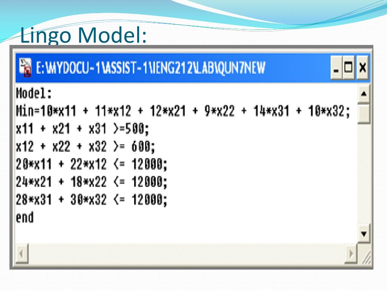The width and height of the screenshot is (387, 290).
Task: Click the '24*x21 + 18*x22 <= 12000;' line
Action: pos(91,182)
